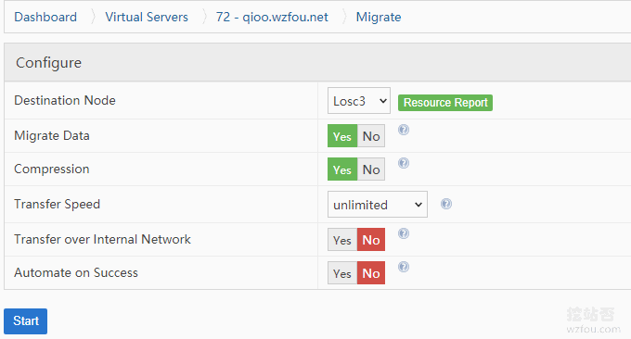Select No for Transfer over Internal Network
The image size is (631, 339).
coord(371,239)
